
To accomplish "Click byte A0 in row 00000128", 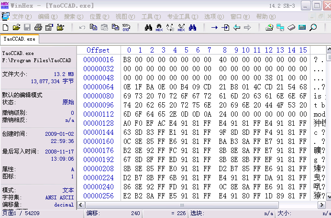I will point(127,123).
